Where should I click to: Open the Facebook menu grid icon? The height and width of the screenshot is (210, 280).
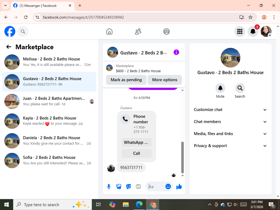240,31
